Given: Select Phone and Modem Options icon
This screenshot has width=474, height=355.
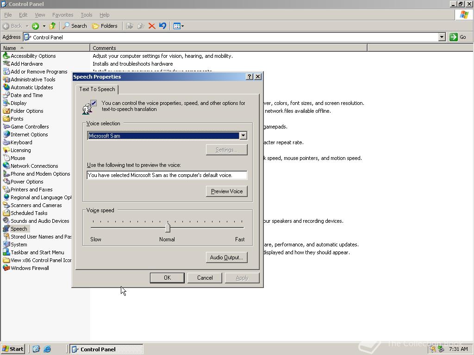Looking at the screenshot, I should (6, 173).
